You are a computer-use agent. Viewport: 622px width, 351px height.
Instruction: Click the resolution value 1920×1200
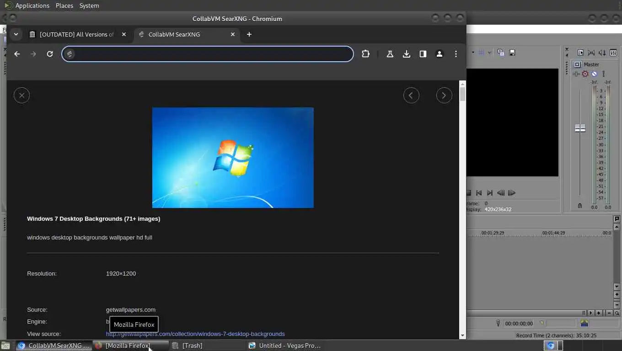[121, 274]
